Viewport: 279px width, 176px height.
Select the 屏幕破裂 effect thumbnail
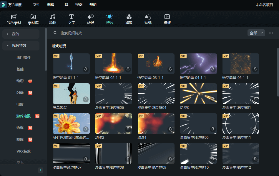[71, 94]
